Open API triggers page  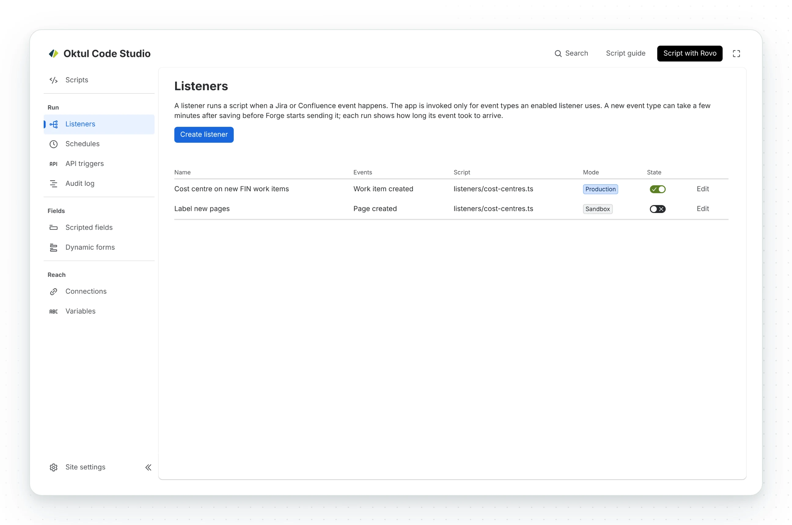(x=99, y=164)
